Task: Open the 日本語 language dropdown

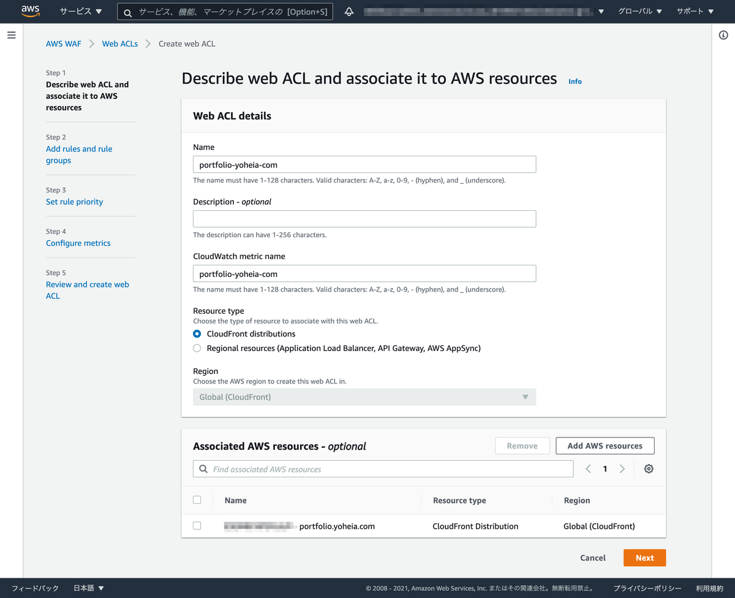Action: [88, 588]
